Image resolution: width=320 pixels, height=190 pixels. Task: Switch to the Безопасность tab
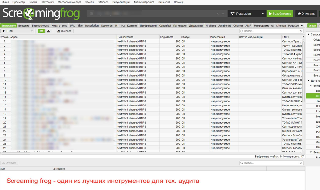pos(40,26)
